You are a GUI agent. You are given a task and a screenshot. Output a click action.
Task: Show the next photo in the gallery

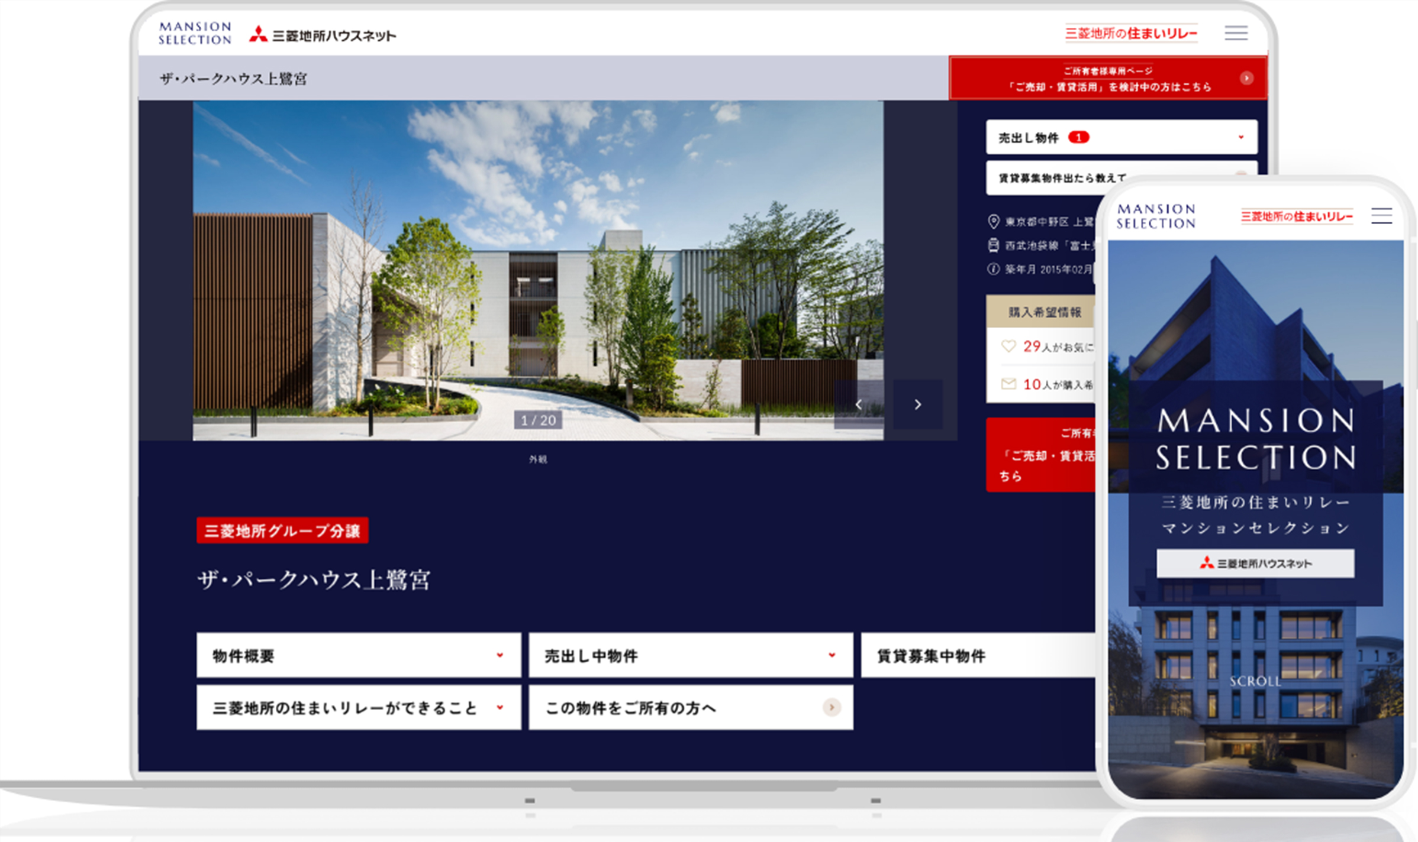coord(917,404)
